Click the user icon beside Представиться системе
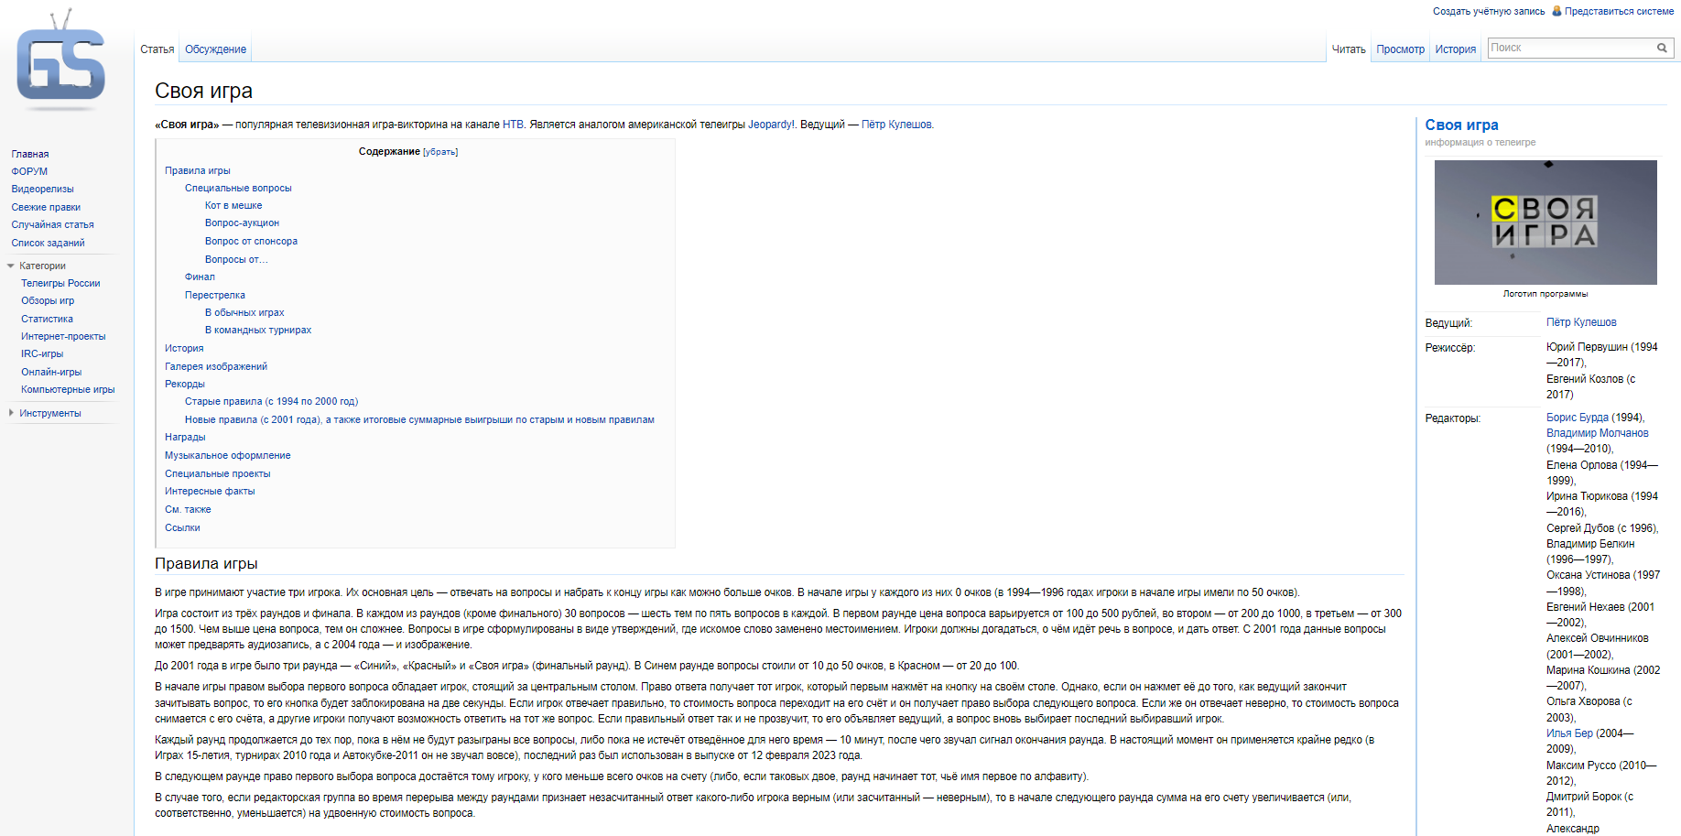Screen dimensions: 1681x836 (1556, 11)
